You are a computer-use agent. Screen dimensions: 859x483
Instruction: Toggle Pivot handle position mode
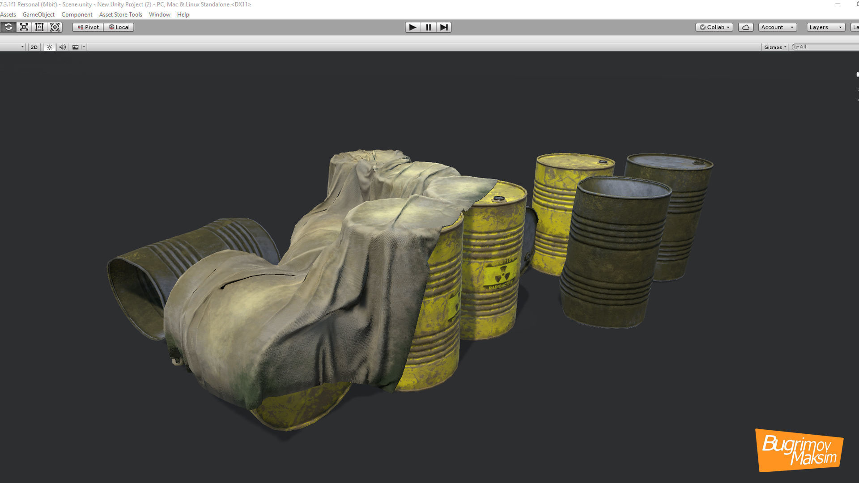pos(88,27)
